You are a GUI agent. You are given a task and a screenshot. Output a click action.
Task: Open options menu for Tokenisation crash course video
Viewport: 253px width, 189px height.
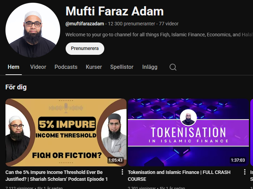(245, 172)
